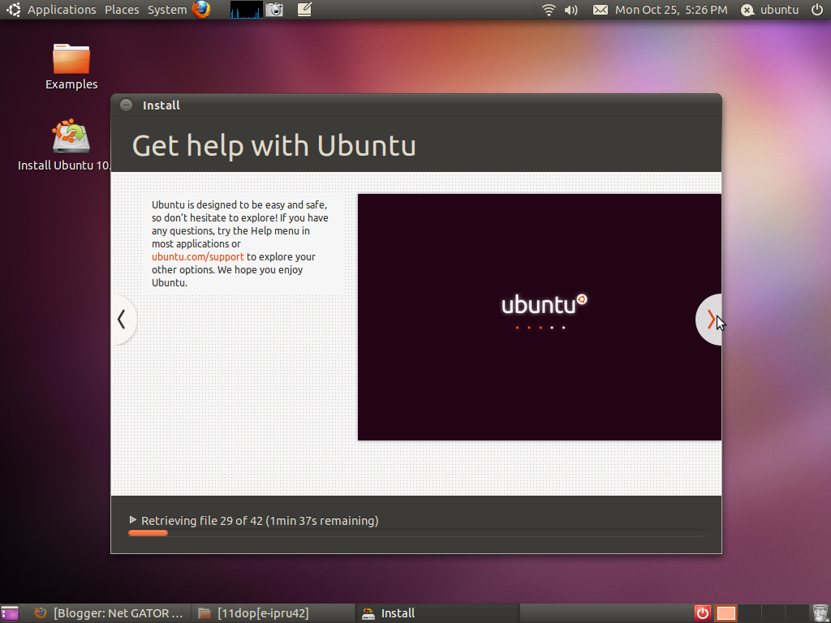Launch Firefox from the top panel
The width and height of the screenshot is (831, 623).
[x=201, y=10]
